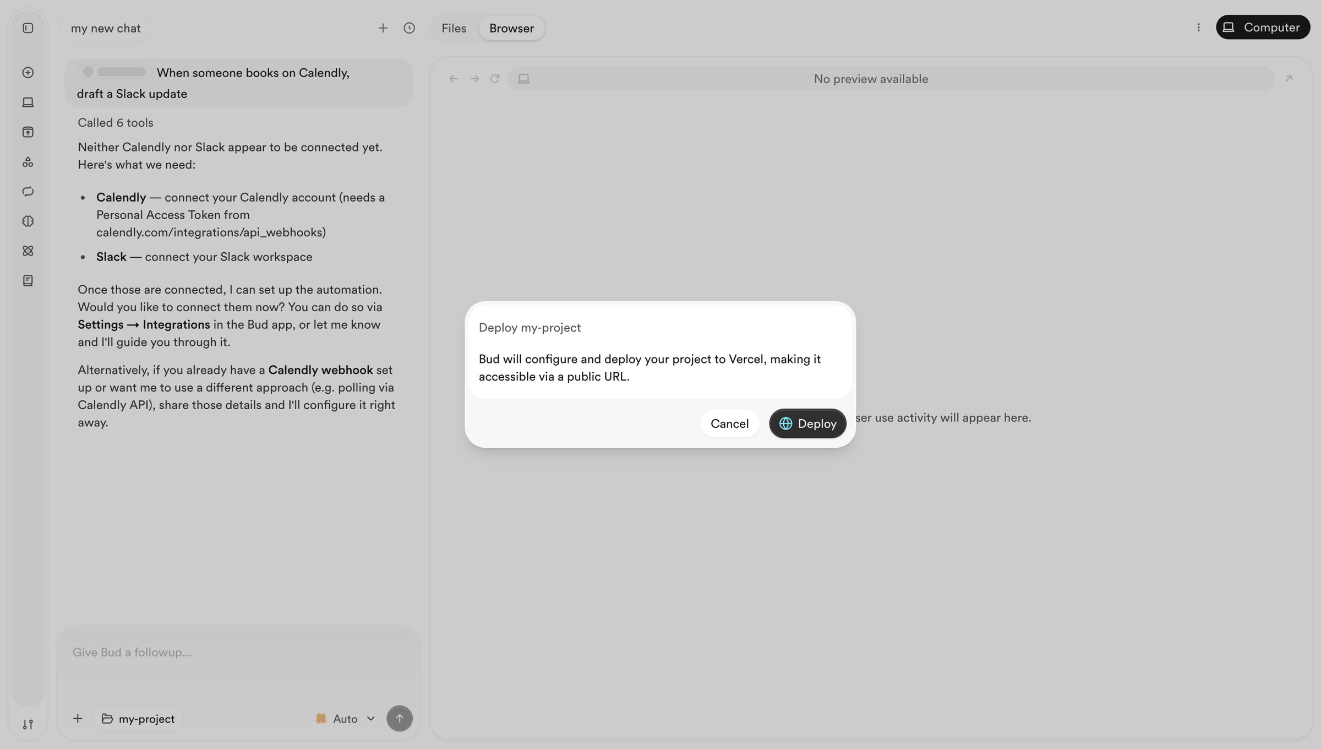
Task: Click the calendly.com/integrations/api_webhooks text
Action: [211, 232]
